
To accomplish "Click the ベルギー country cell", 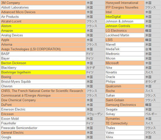I will (153, 114).
